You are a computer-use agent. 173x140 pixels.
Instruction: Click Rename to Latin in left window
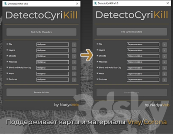(x=41, y=92)
